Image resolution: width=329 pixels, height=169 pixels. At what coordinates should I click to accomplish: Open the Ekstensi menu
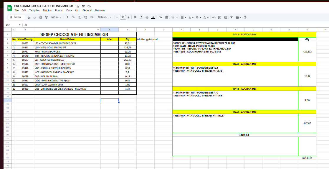pos(87,10)
